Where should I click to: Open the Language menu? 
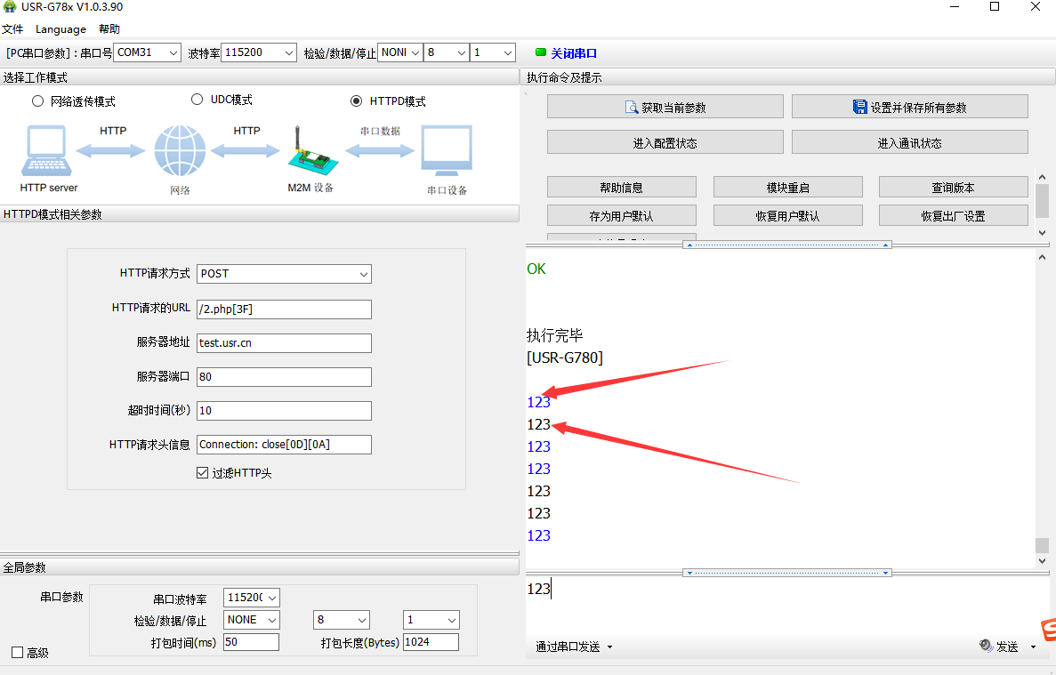click(x=60, y=29)
